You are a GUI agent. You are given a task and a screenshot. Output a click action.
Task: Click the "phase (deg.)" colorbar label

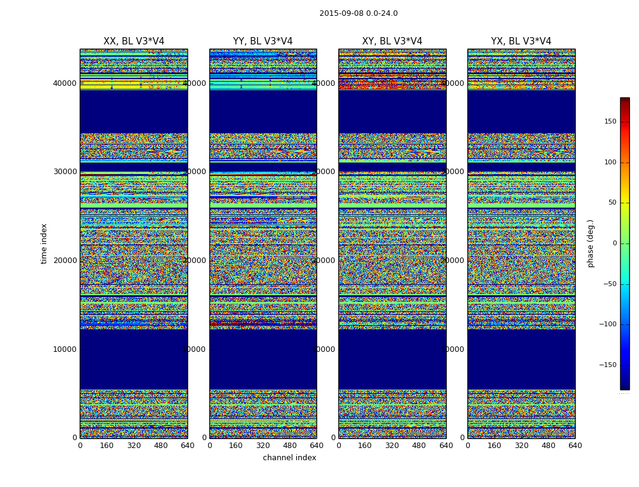[590, 243]
